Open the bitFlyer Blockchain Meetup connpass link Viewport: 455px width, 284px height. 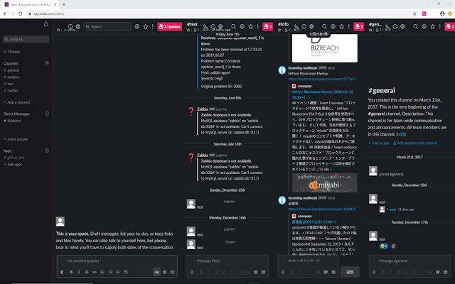click(x=322, y=79)
